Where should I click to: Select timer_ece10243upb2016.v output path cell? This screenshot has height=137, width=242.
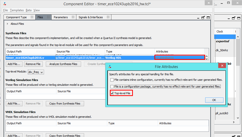pos(31,58)
